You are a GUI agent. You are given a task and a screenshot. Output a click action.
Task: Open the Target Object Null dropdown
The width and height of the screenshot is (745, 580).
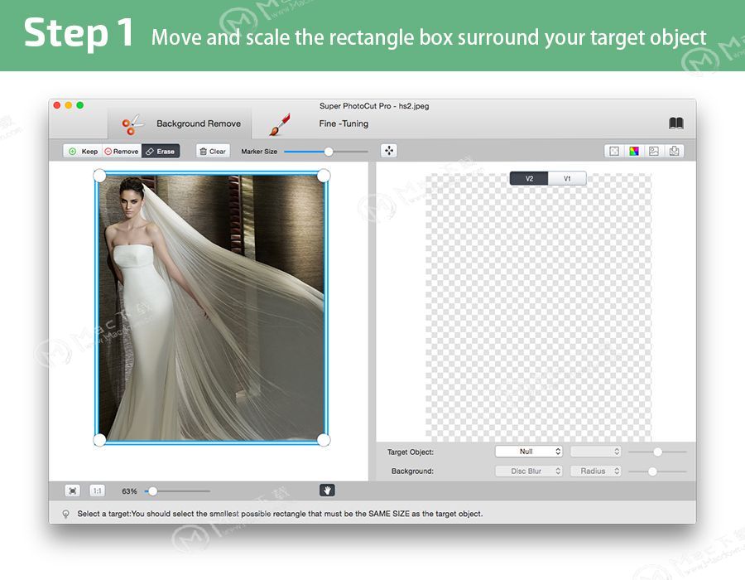tap(529, 452)
